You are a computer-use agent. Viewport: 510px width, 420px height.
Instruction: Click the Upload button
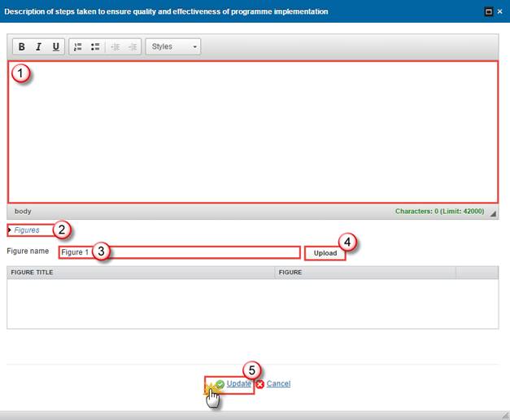pos(325,253)
